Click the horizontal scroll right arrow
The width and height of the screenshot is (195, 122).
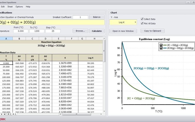pyautogui.click(x=101, y=114)
